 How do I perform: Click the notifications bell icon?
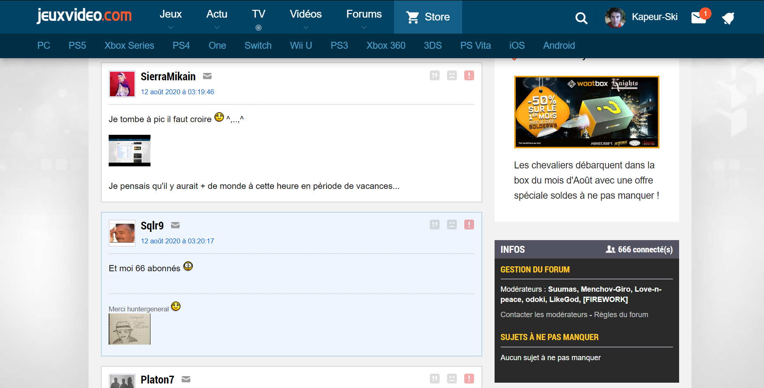point(728,18)
